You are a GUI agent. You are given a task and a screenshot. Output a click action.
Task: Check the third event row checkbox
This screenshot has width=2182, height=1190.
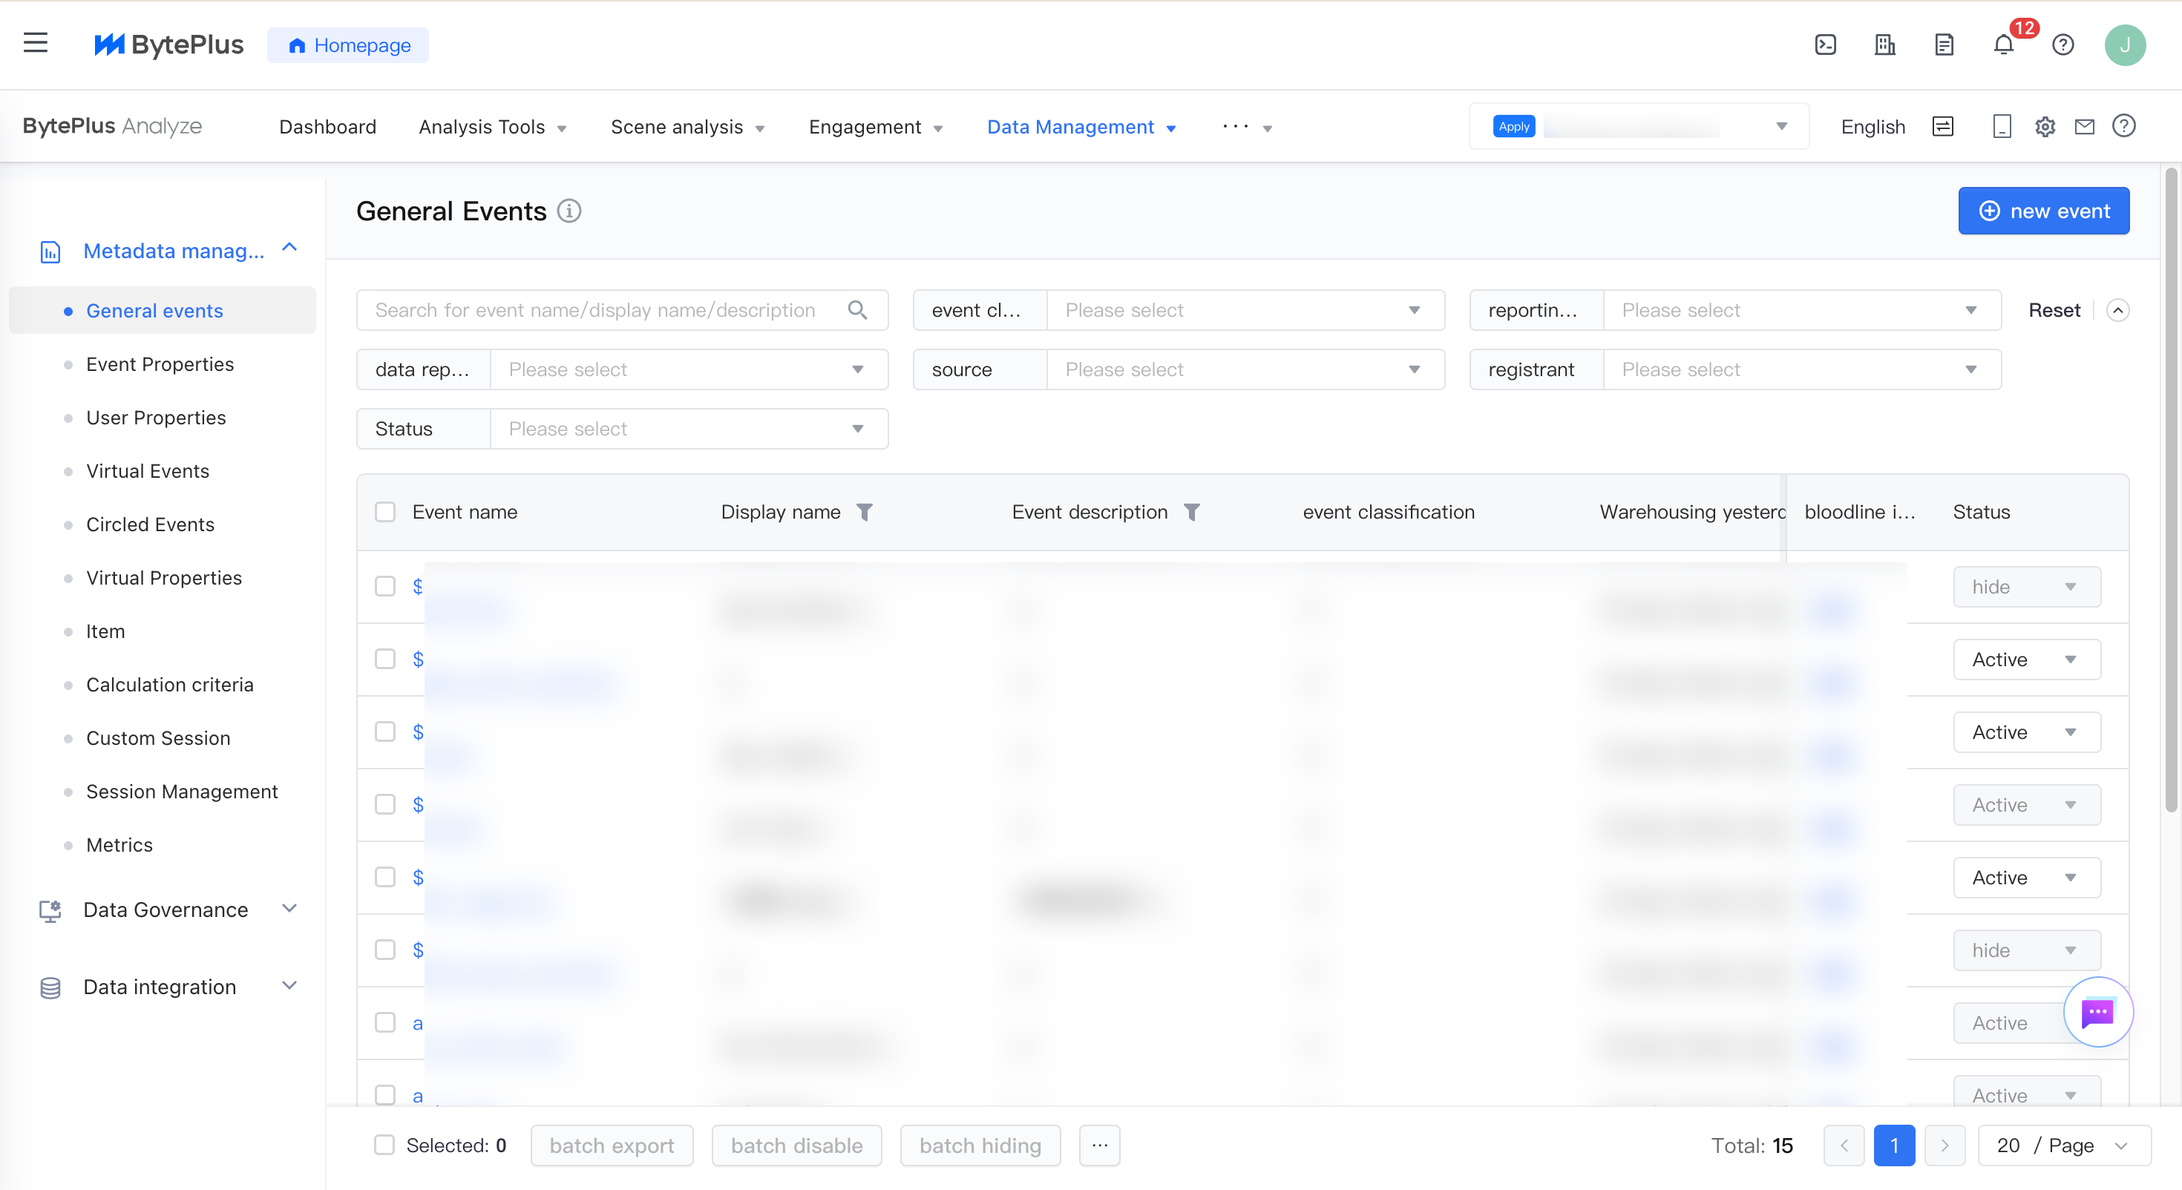click(x=385, y=733)
